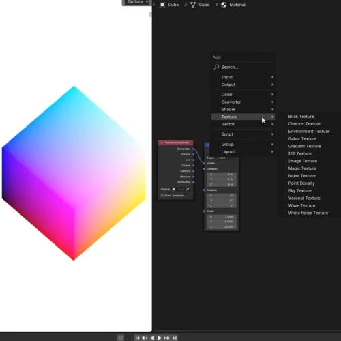Click the Reflection output socket
Image resolution: width=341 pixels, height=341 pixels.
[193, 182]
